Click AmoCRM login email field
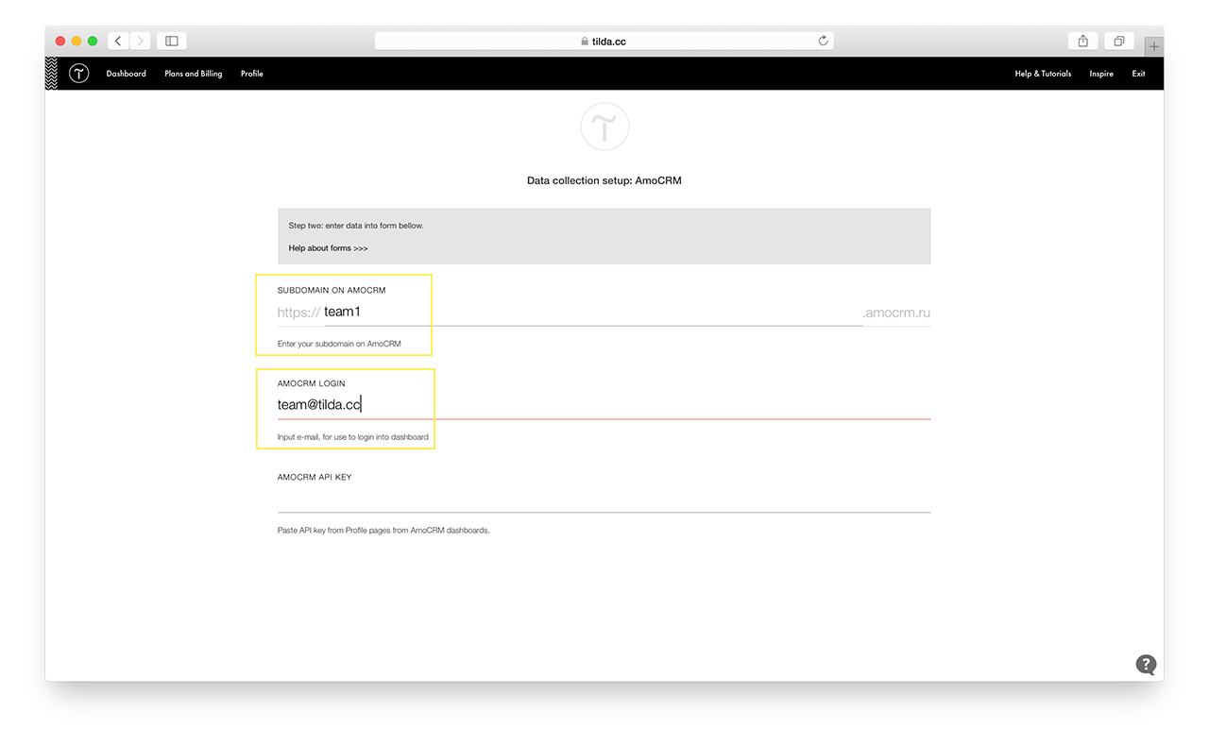The width and height of the screenshot is (1209, 746). (x=604, y=404)
